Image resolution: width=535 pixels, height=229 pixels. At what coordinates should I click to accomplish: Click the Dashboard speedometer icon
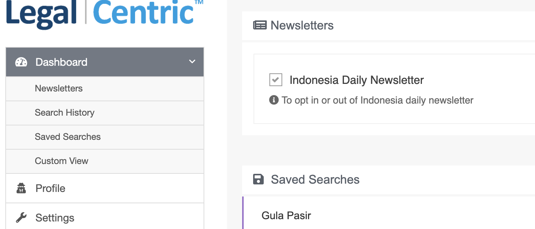click(21, 62)
